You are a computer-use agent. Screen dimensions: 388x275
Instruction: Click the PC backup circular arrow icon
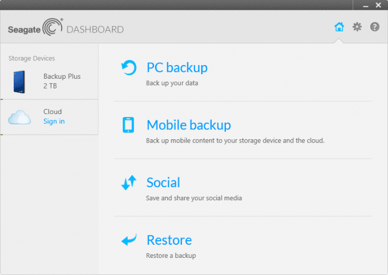[x=129, y=68]
